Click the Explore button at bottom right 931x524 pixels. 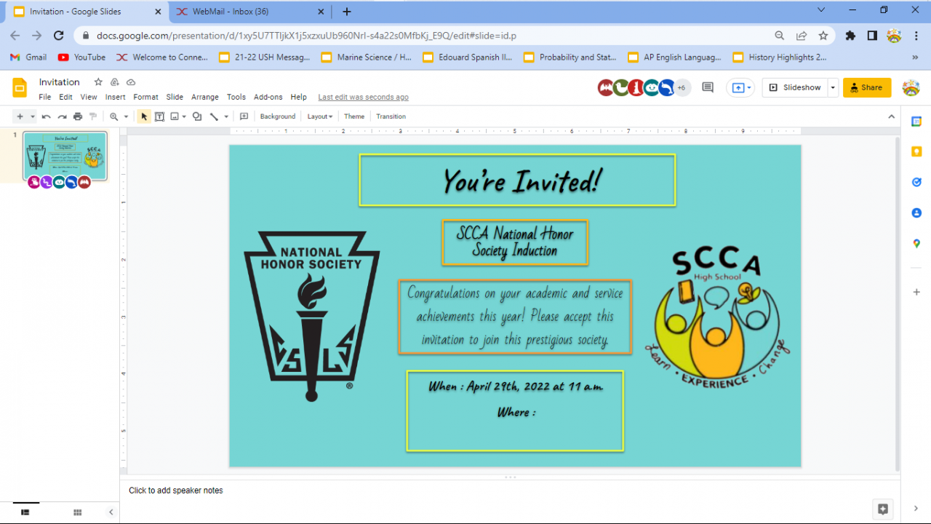(883, 509)
